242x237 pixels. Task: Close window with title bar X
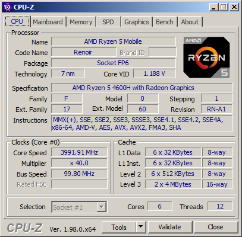coord(234,7)
